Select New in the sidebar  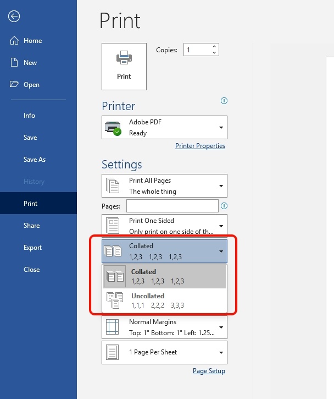[x=38, y=62]
